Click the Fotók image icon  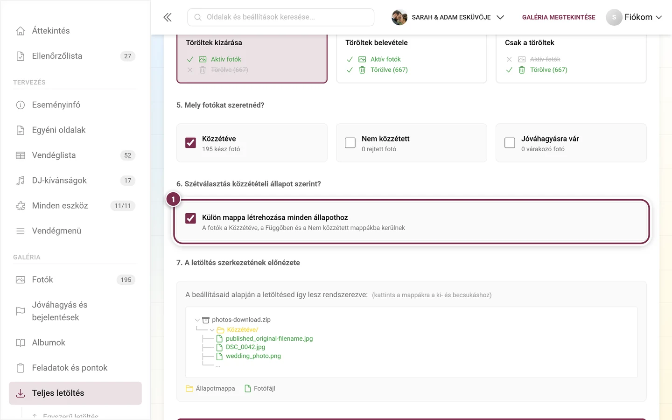click(x=21, y=280)
